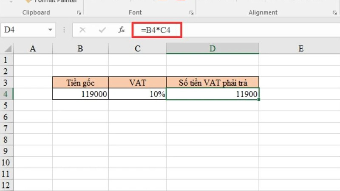The height and width of the screenshot is (191, 340).
Task: Select row 7 header
Action: coord(6,128)
